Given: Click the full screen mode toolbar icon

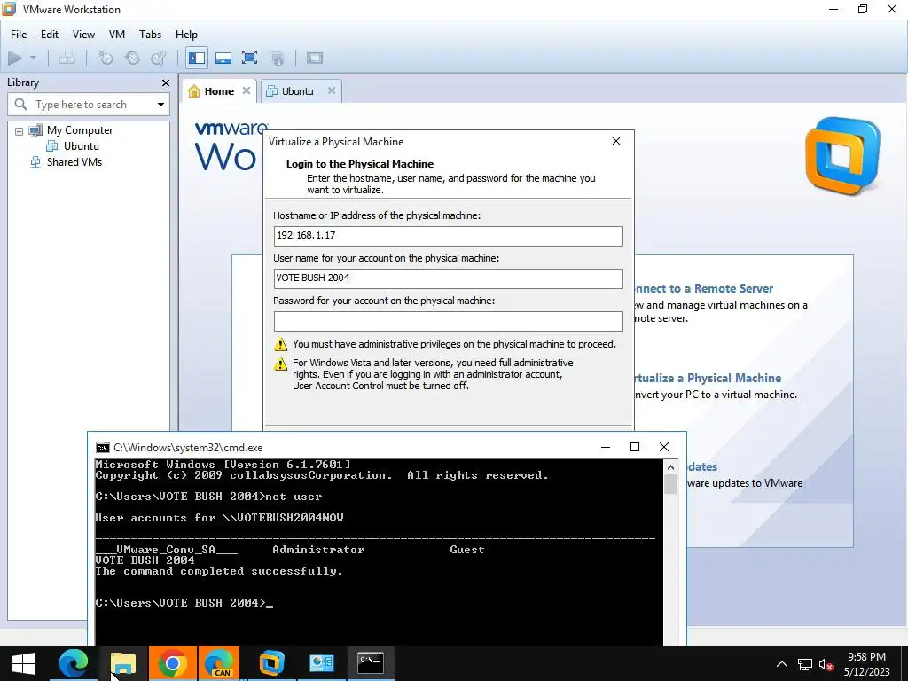Looking at the screenshot, I should (249, 58).
